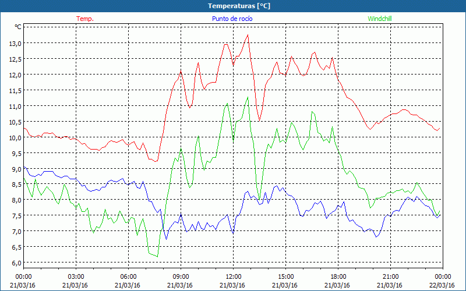This screenshot has width=466, height=291.
Task: Click the 11,0 y-axis value
Action: [16, 107]
